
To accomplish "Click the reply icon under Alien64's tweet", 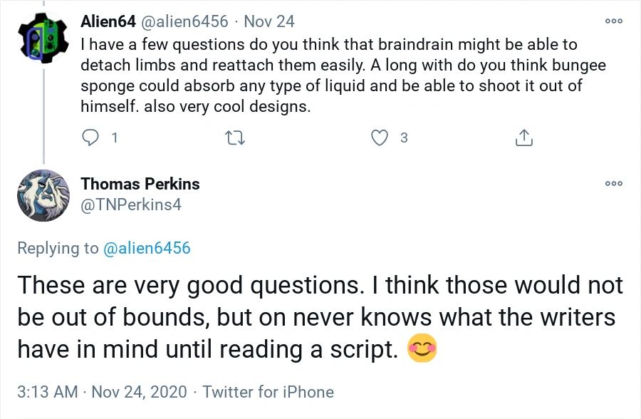I will [91, 138].
